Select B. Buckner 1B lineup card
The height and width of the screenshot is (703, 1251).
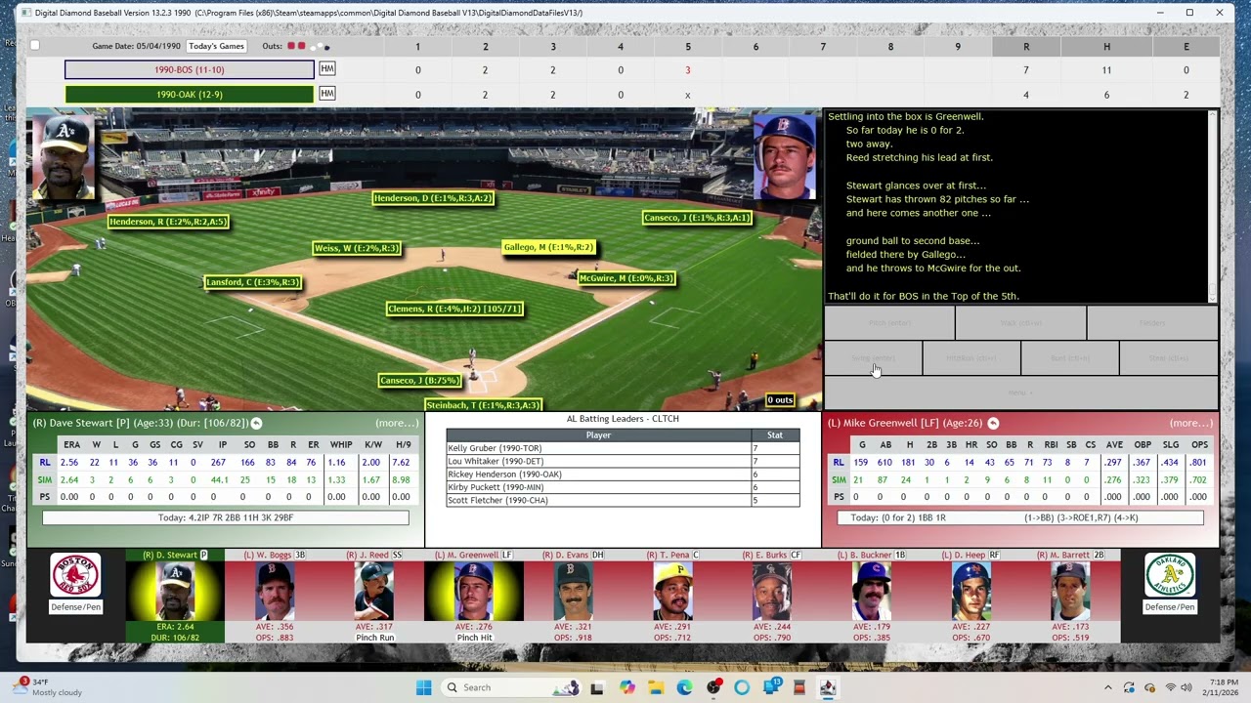[871, 596]
